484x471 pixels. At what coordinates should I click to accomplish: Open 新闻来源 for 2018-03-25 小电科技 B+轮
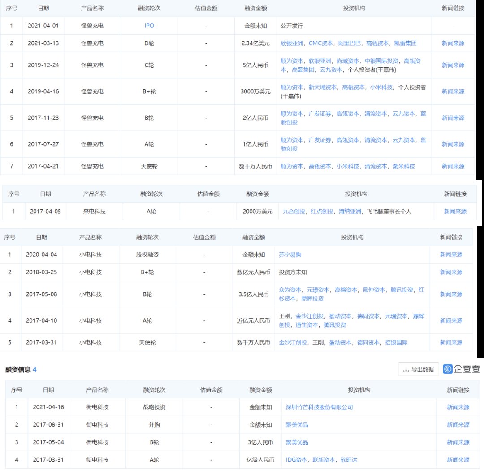[451, 272]
